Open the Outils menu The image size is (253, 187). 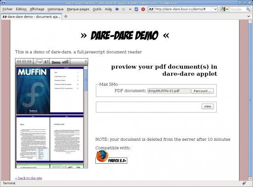97,9
